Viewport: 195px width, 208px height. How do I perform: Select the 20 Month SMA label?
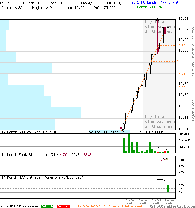tap(144, 7)
